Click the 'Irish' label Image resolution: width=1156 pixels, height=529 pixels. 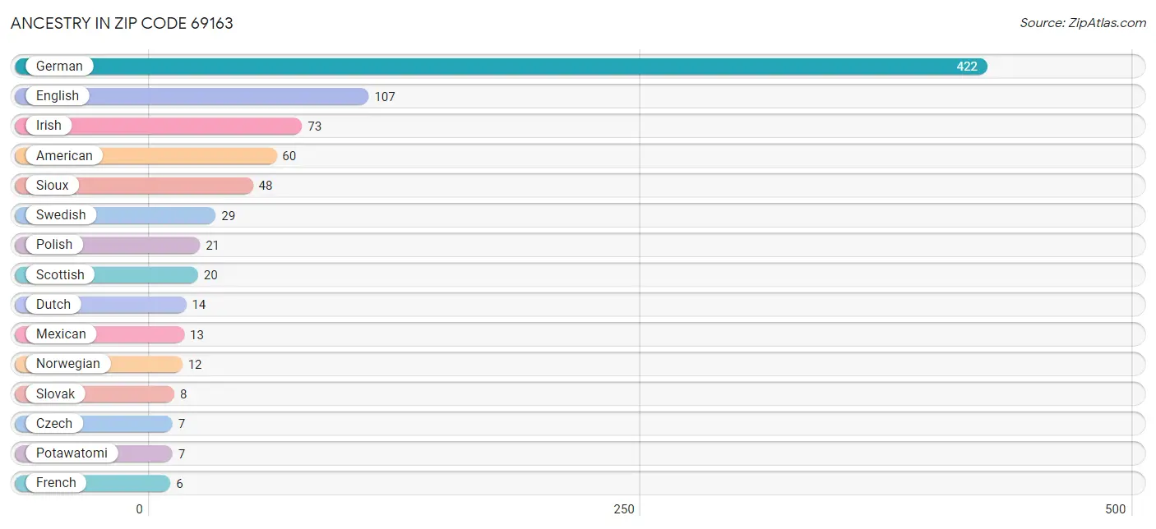click(x=49, y=126)
